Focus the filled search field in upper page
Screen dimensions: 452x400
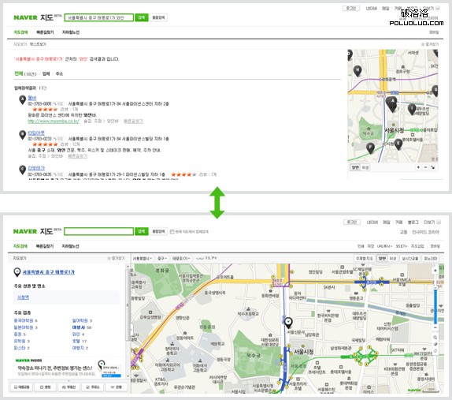pyautogui.click(x=99, y=17)
